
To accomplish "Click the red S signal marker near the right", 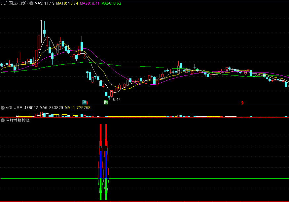I will (242, 103).
